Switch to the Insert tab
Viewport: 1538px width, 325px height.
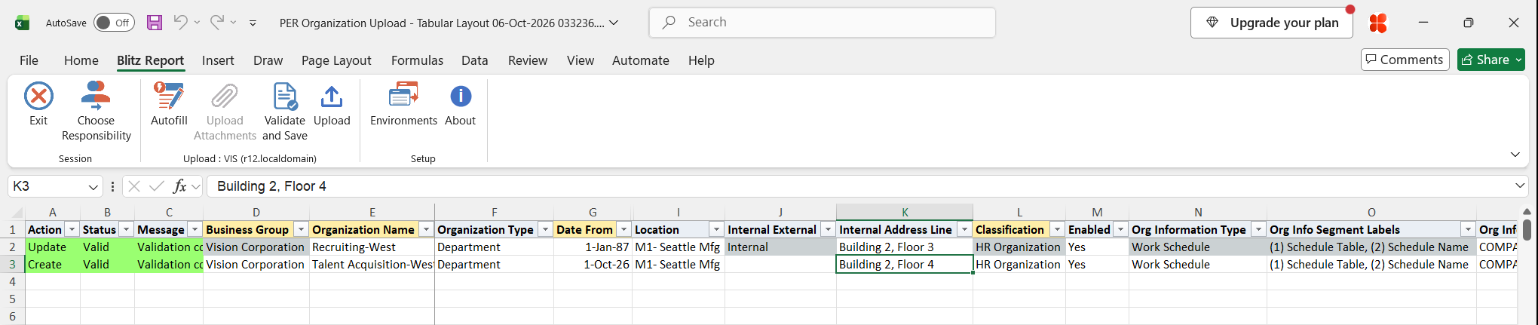click(218, 60)
